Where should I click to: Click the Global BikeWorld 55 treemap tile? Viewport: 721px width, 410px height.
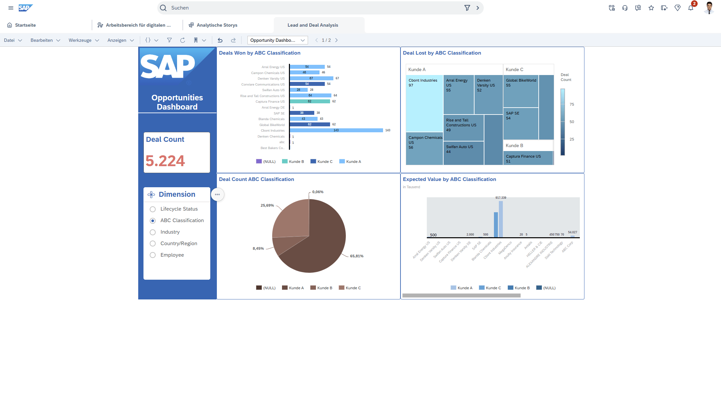pos(521,91)
